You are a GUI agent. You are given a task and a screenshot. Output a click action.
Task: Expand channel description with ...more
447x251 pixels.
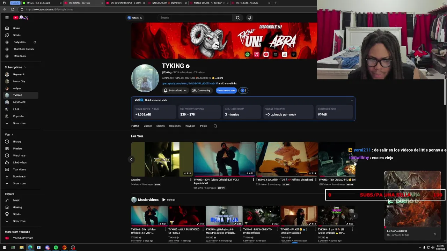tap(219, 78)
